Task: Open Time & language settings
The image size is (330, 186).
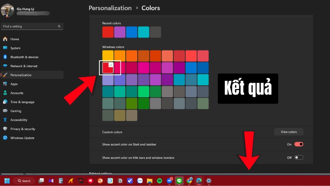Action: [32, 102]
